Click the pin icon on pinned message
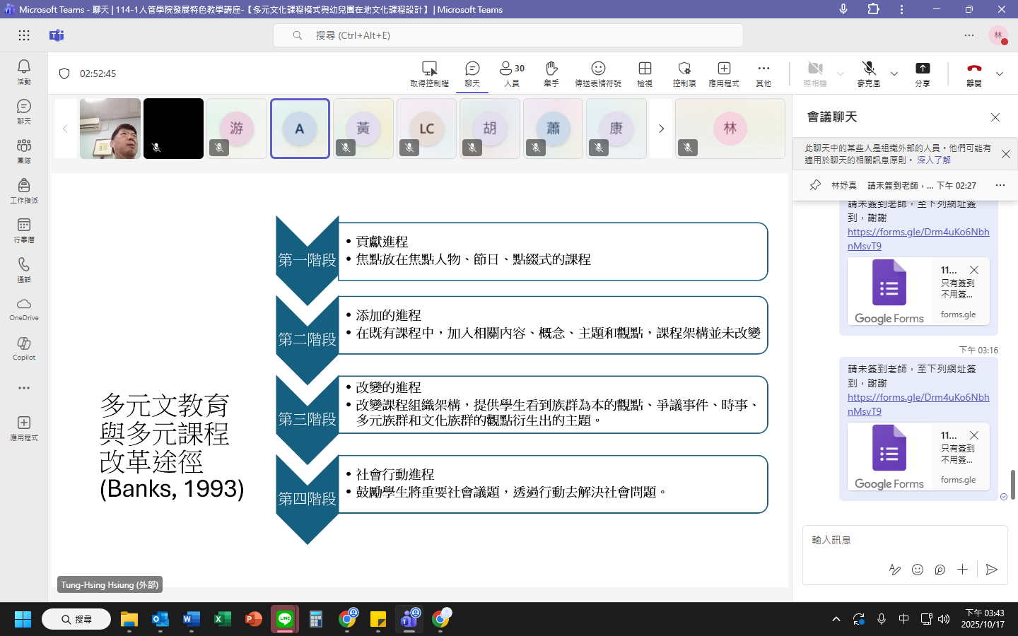This screenshot has width=1018, height=636. click(815, 185)
